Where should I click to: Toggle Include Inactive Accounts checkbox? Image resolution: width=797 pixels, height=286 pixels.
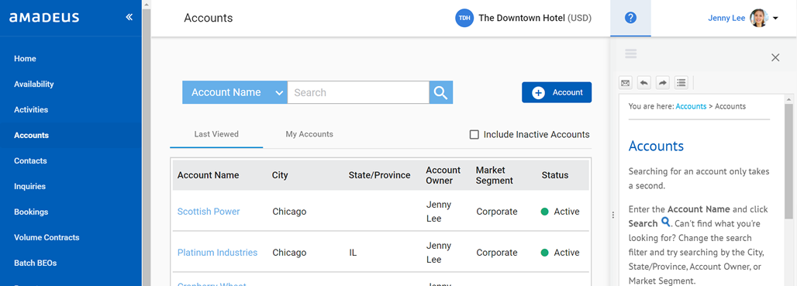(x=474, y=135)
